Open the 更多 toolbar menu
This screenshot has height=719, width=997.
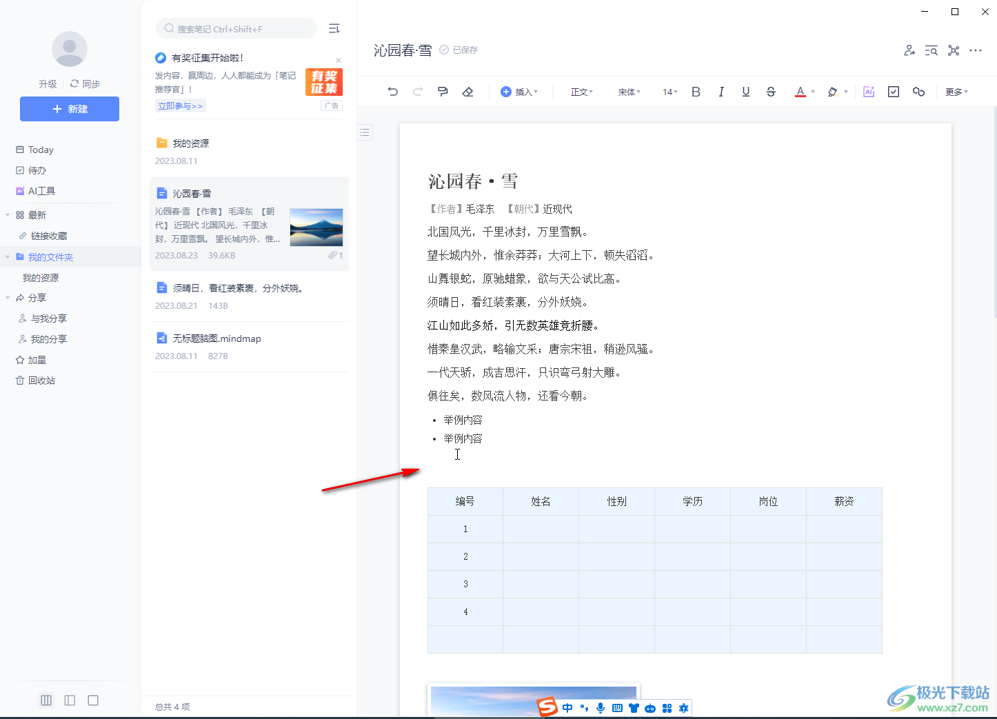(x=956, y=92)
